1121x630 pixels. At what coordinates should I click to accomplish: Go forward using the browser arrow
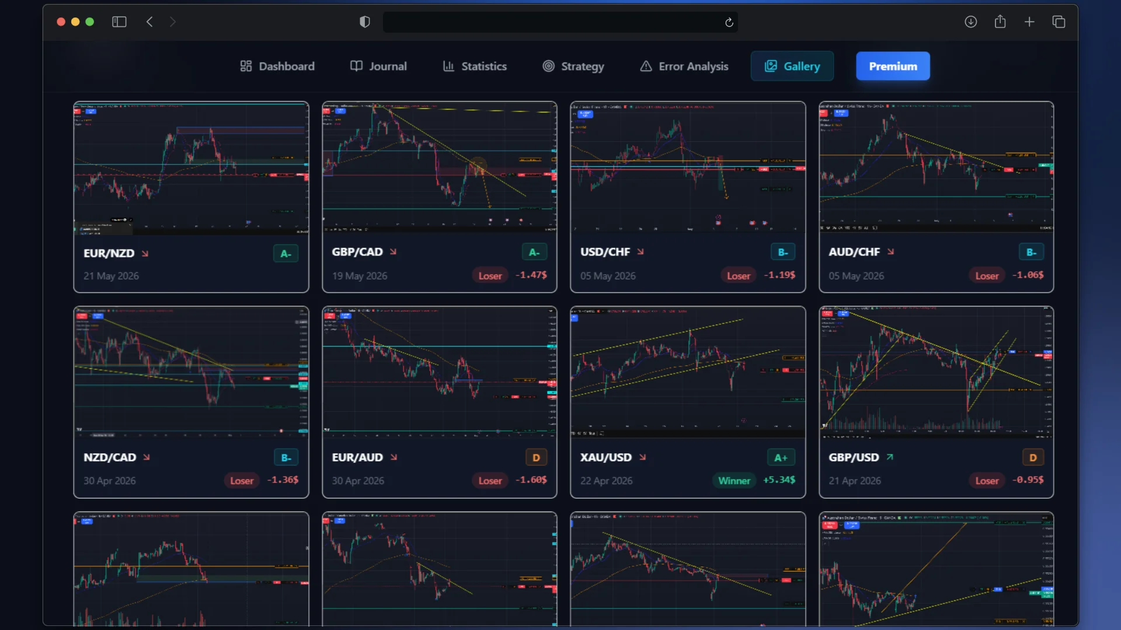[x=172, y=22]
